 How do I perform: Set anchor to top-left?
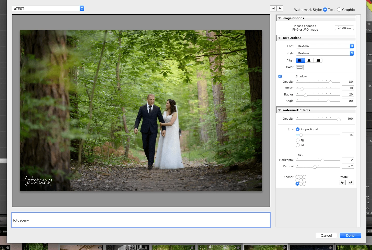[297, 177]
